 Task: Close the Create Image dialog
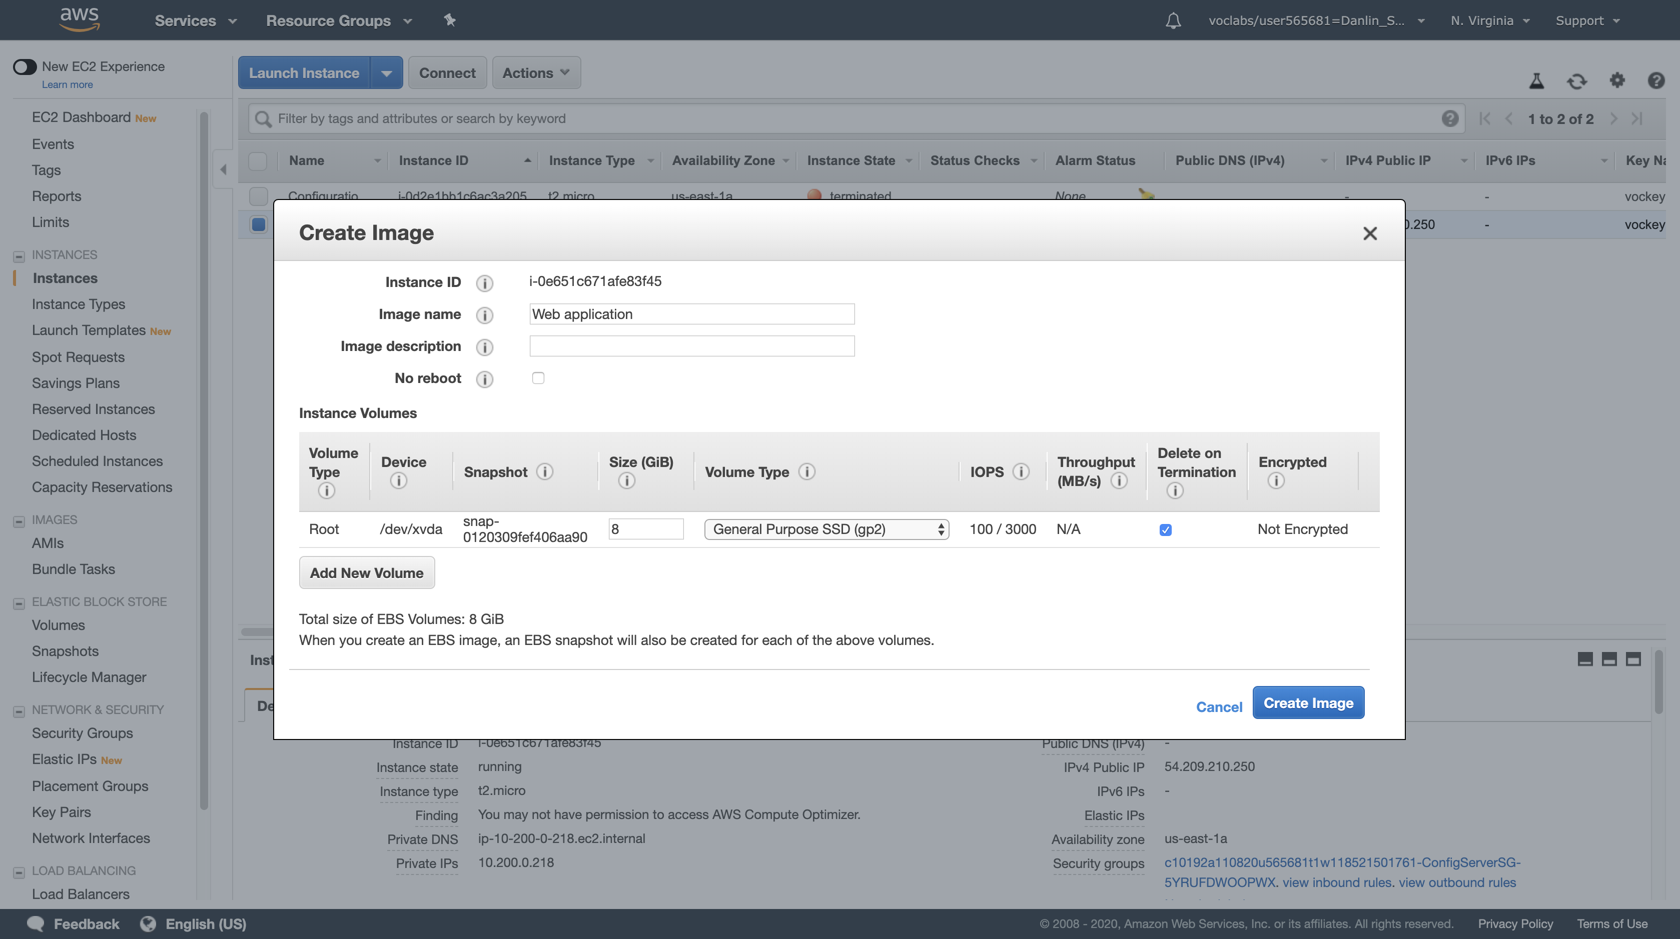(1370, 233)
